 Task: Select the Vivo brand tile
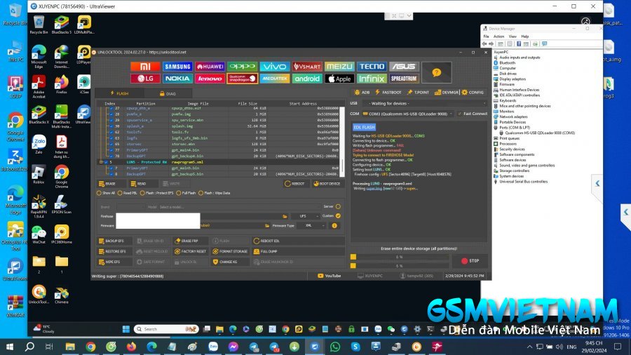(x=274, y=67)
